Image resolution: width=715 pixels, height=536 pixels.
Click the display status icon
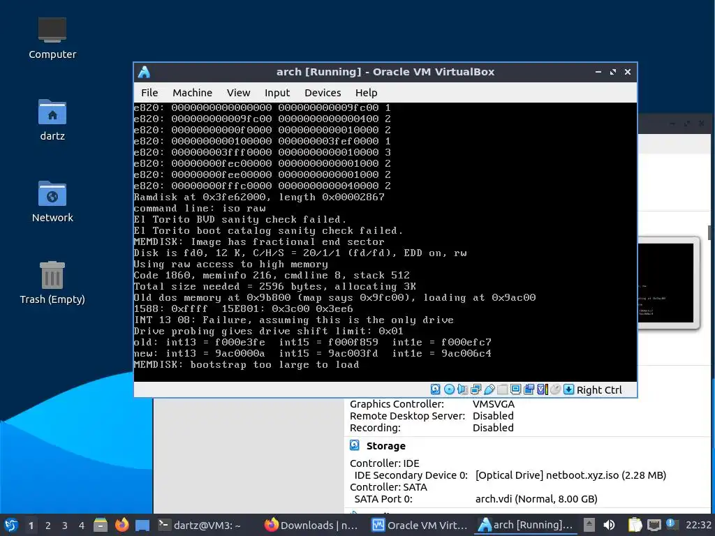pos(516,389)
